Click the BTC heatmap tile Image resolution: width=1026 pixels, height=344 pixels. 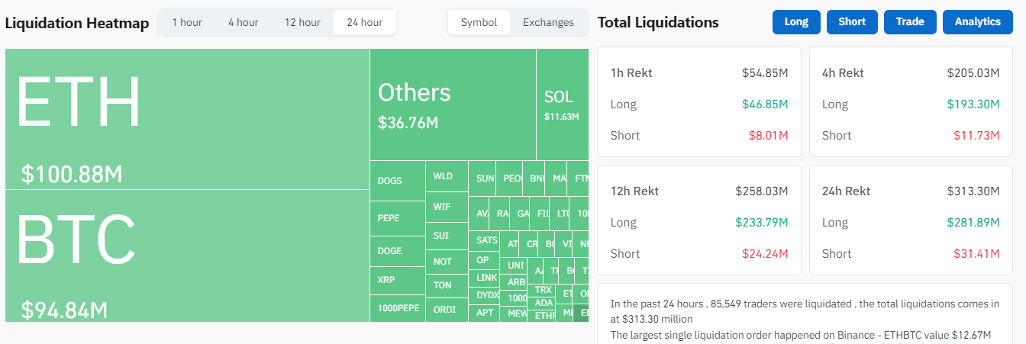(187, 256)
